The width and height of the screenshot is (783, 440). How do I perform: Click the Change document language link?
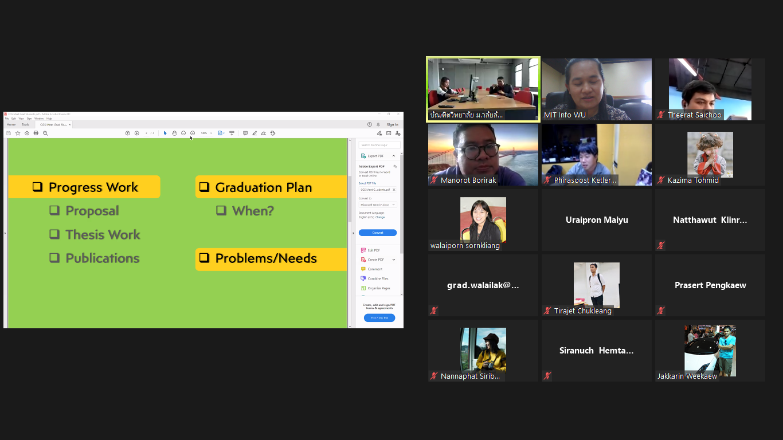pyautogui.click(x=380, y=217)
